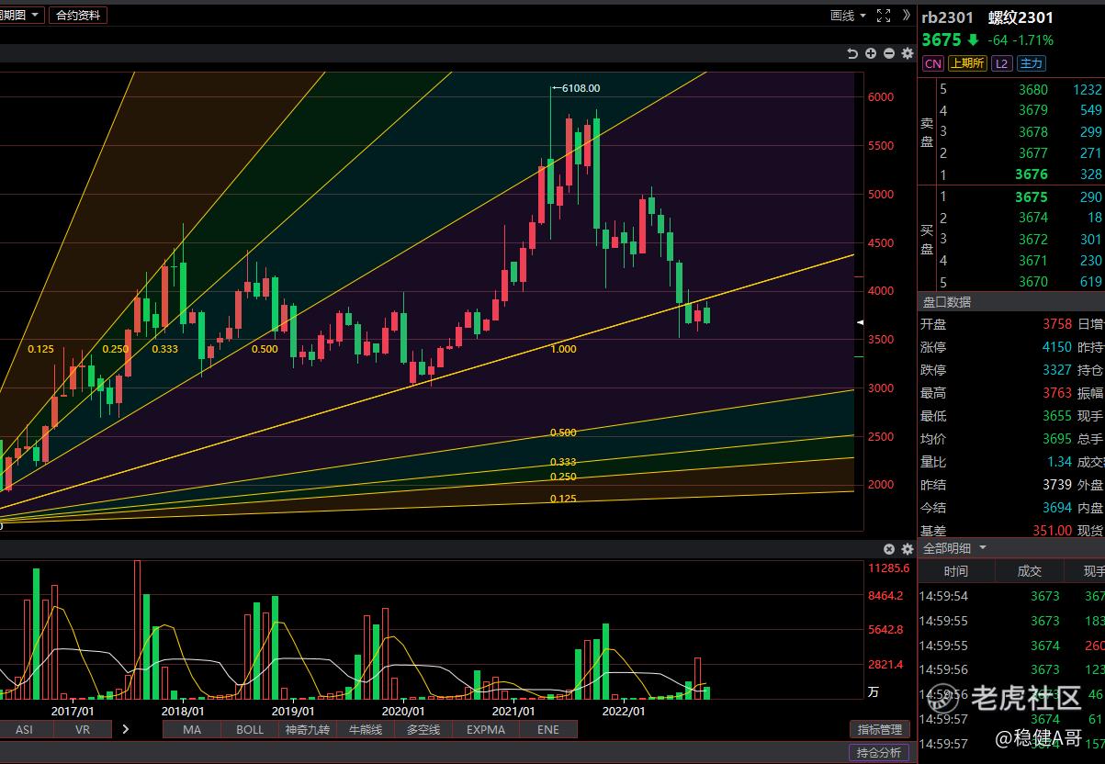1105x764 pixels.
Task: Close the volume sub-chart panel
Action: coord(889,549)
